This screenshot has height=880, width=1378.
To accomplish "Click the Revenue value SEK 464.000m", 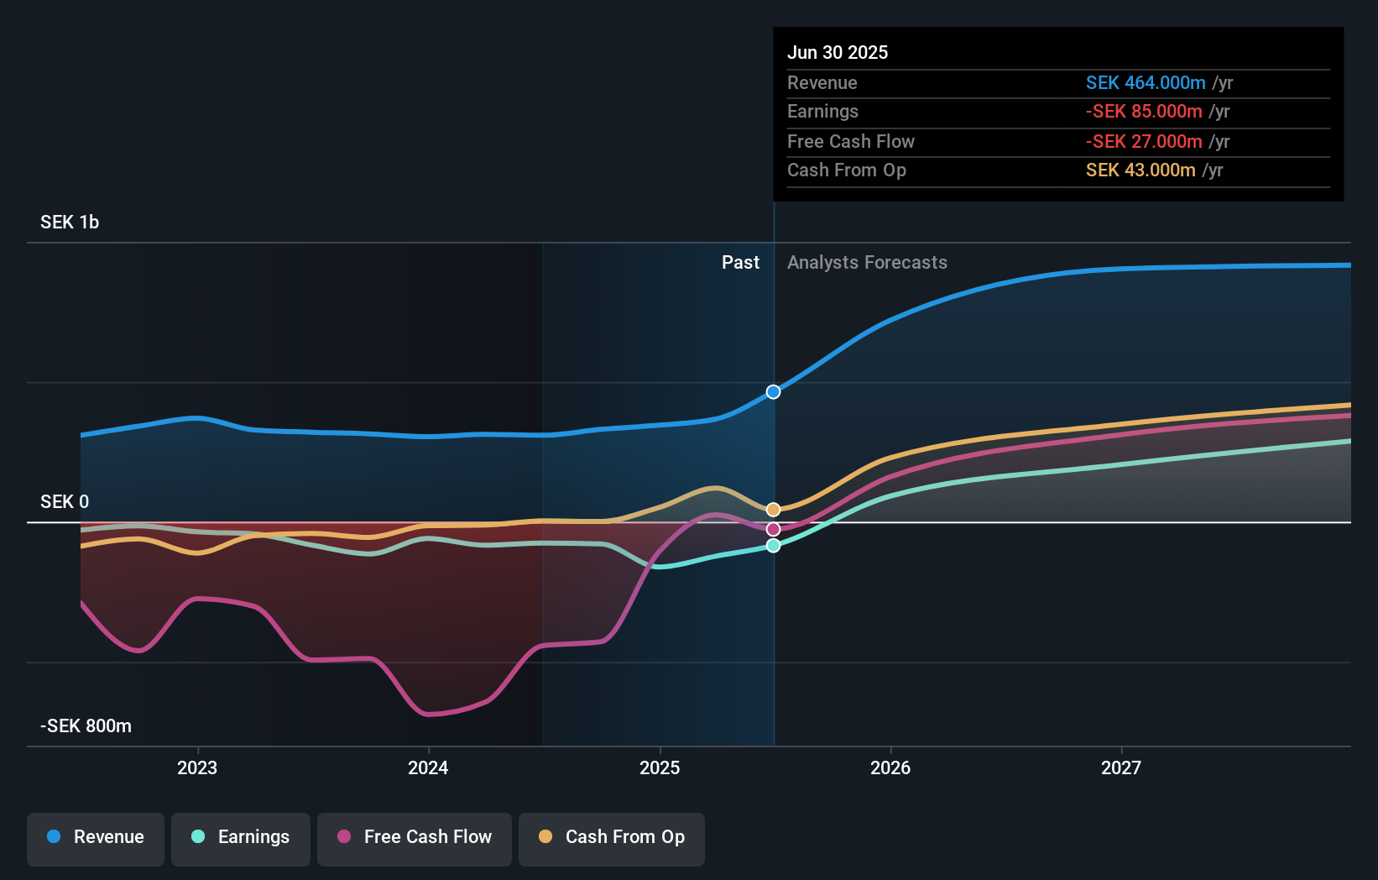I will point(1147,83).
